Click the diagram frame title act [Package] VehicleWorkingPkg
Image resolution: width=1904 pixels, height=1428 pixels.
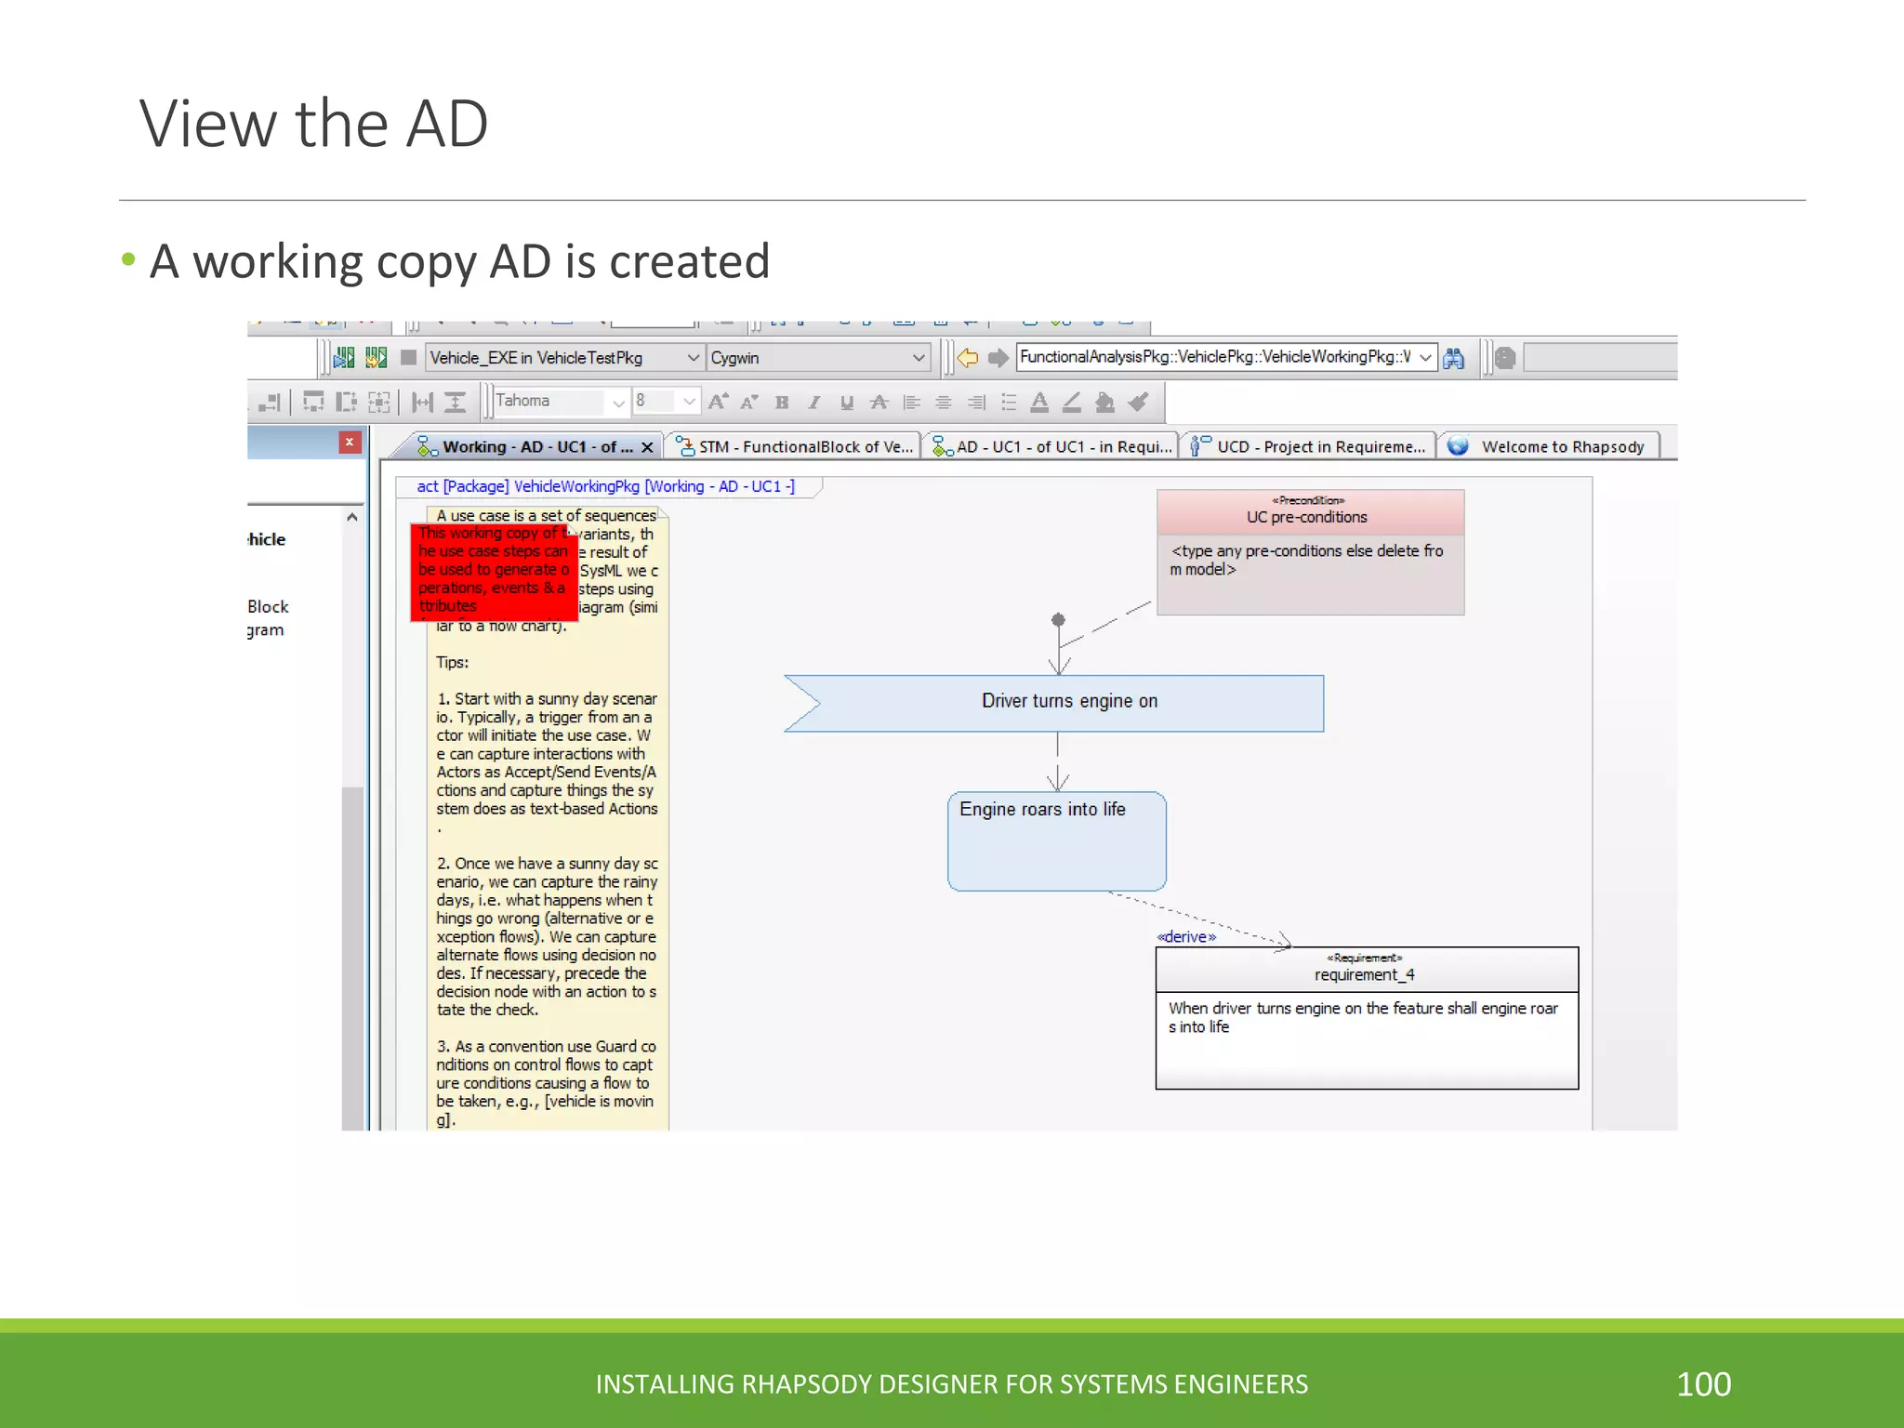point(605,486)
